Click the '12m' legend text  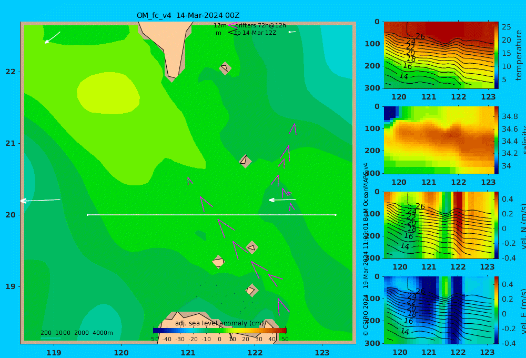(220, 25)
